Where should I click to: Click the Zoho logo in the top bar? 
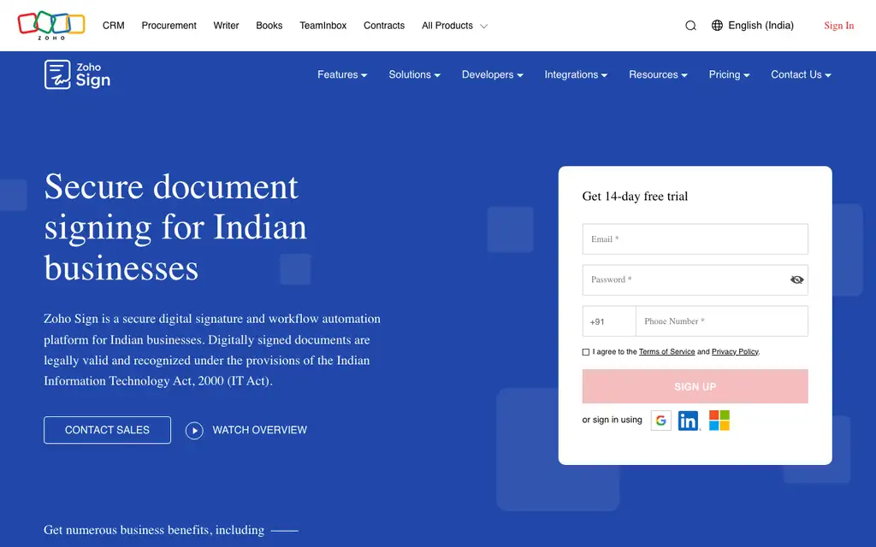(x=51, y=25)
